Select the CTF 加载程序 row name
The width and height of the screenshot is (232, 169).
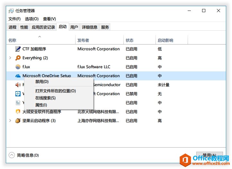pyautogui.click(x=34, y=49)
